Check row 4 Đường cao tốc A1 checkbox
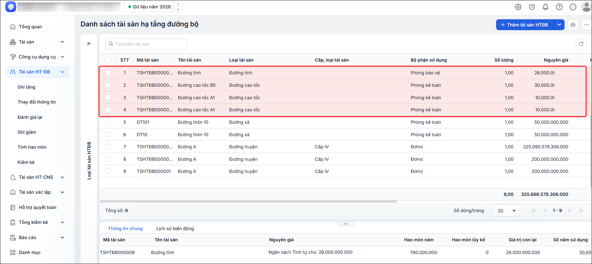The height and width of the screenshot is (264, 592). 108,109
